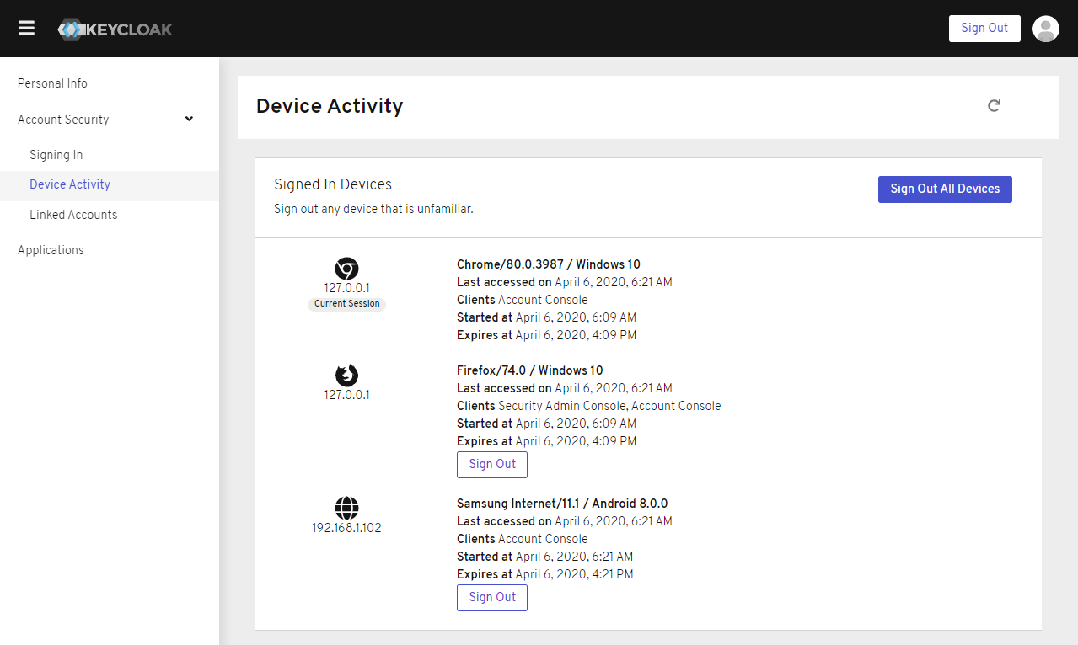Click the Current Session badge
1078x645 pixels.
pos(346,304)
